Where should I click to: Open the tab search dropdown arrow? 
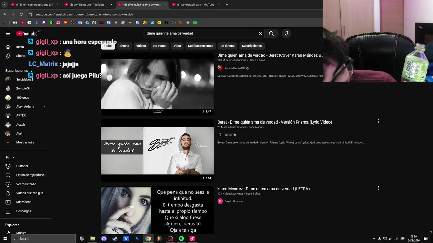[x=4, y=5]
